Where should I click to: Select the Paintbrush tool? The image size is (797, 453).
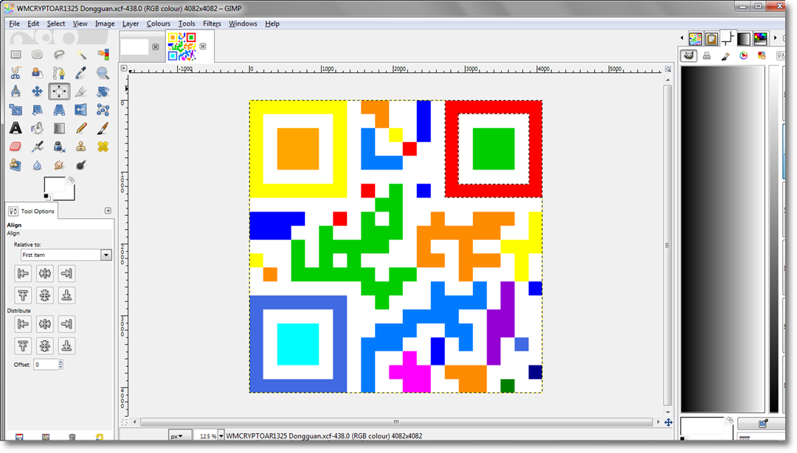103,128
